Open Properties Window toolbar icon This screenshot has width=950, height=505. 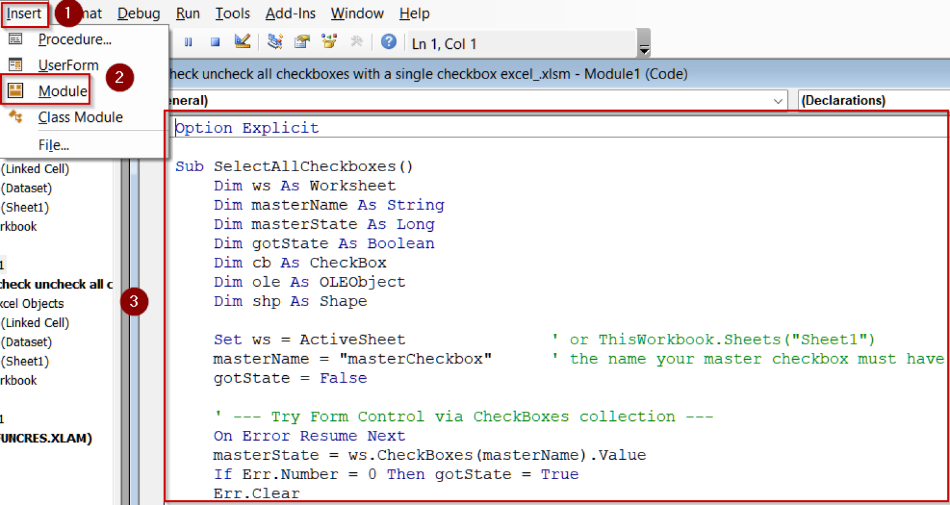[302, 42]
